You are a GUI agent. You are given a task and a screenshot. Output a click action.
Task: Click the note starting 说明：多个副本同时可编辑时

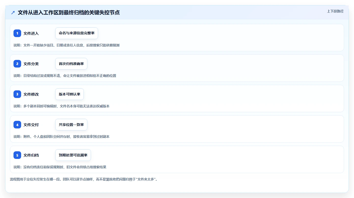62,106
